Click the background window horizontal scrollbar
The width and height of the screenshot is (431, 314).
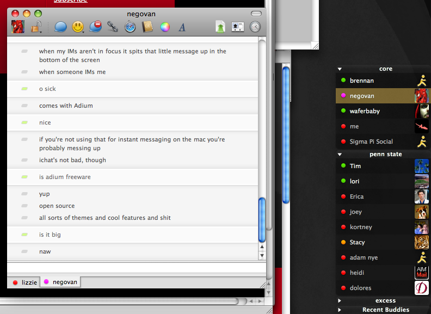coord(119,301)
